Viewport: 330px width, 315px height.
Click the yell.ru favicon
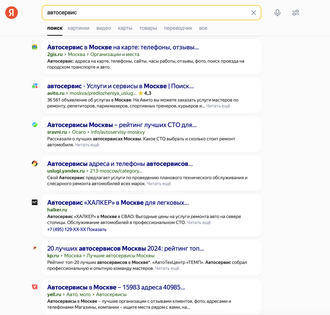[35, 287]
